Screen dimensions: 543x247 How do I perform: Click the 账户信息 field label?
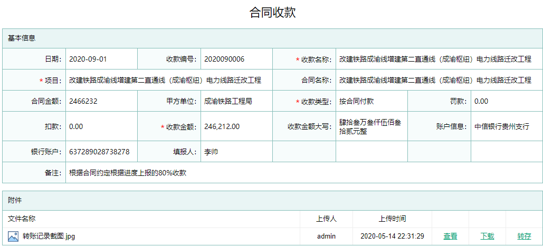pos(452,126)
